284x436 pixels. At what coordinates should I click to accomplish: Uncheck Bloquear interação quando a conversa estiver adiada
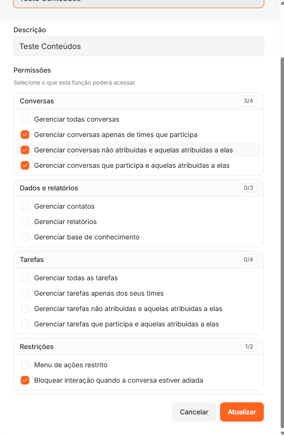[x=25, y=380]
